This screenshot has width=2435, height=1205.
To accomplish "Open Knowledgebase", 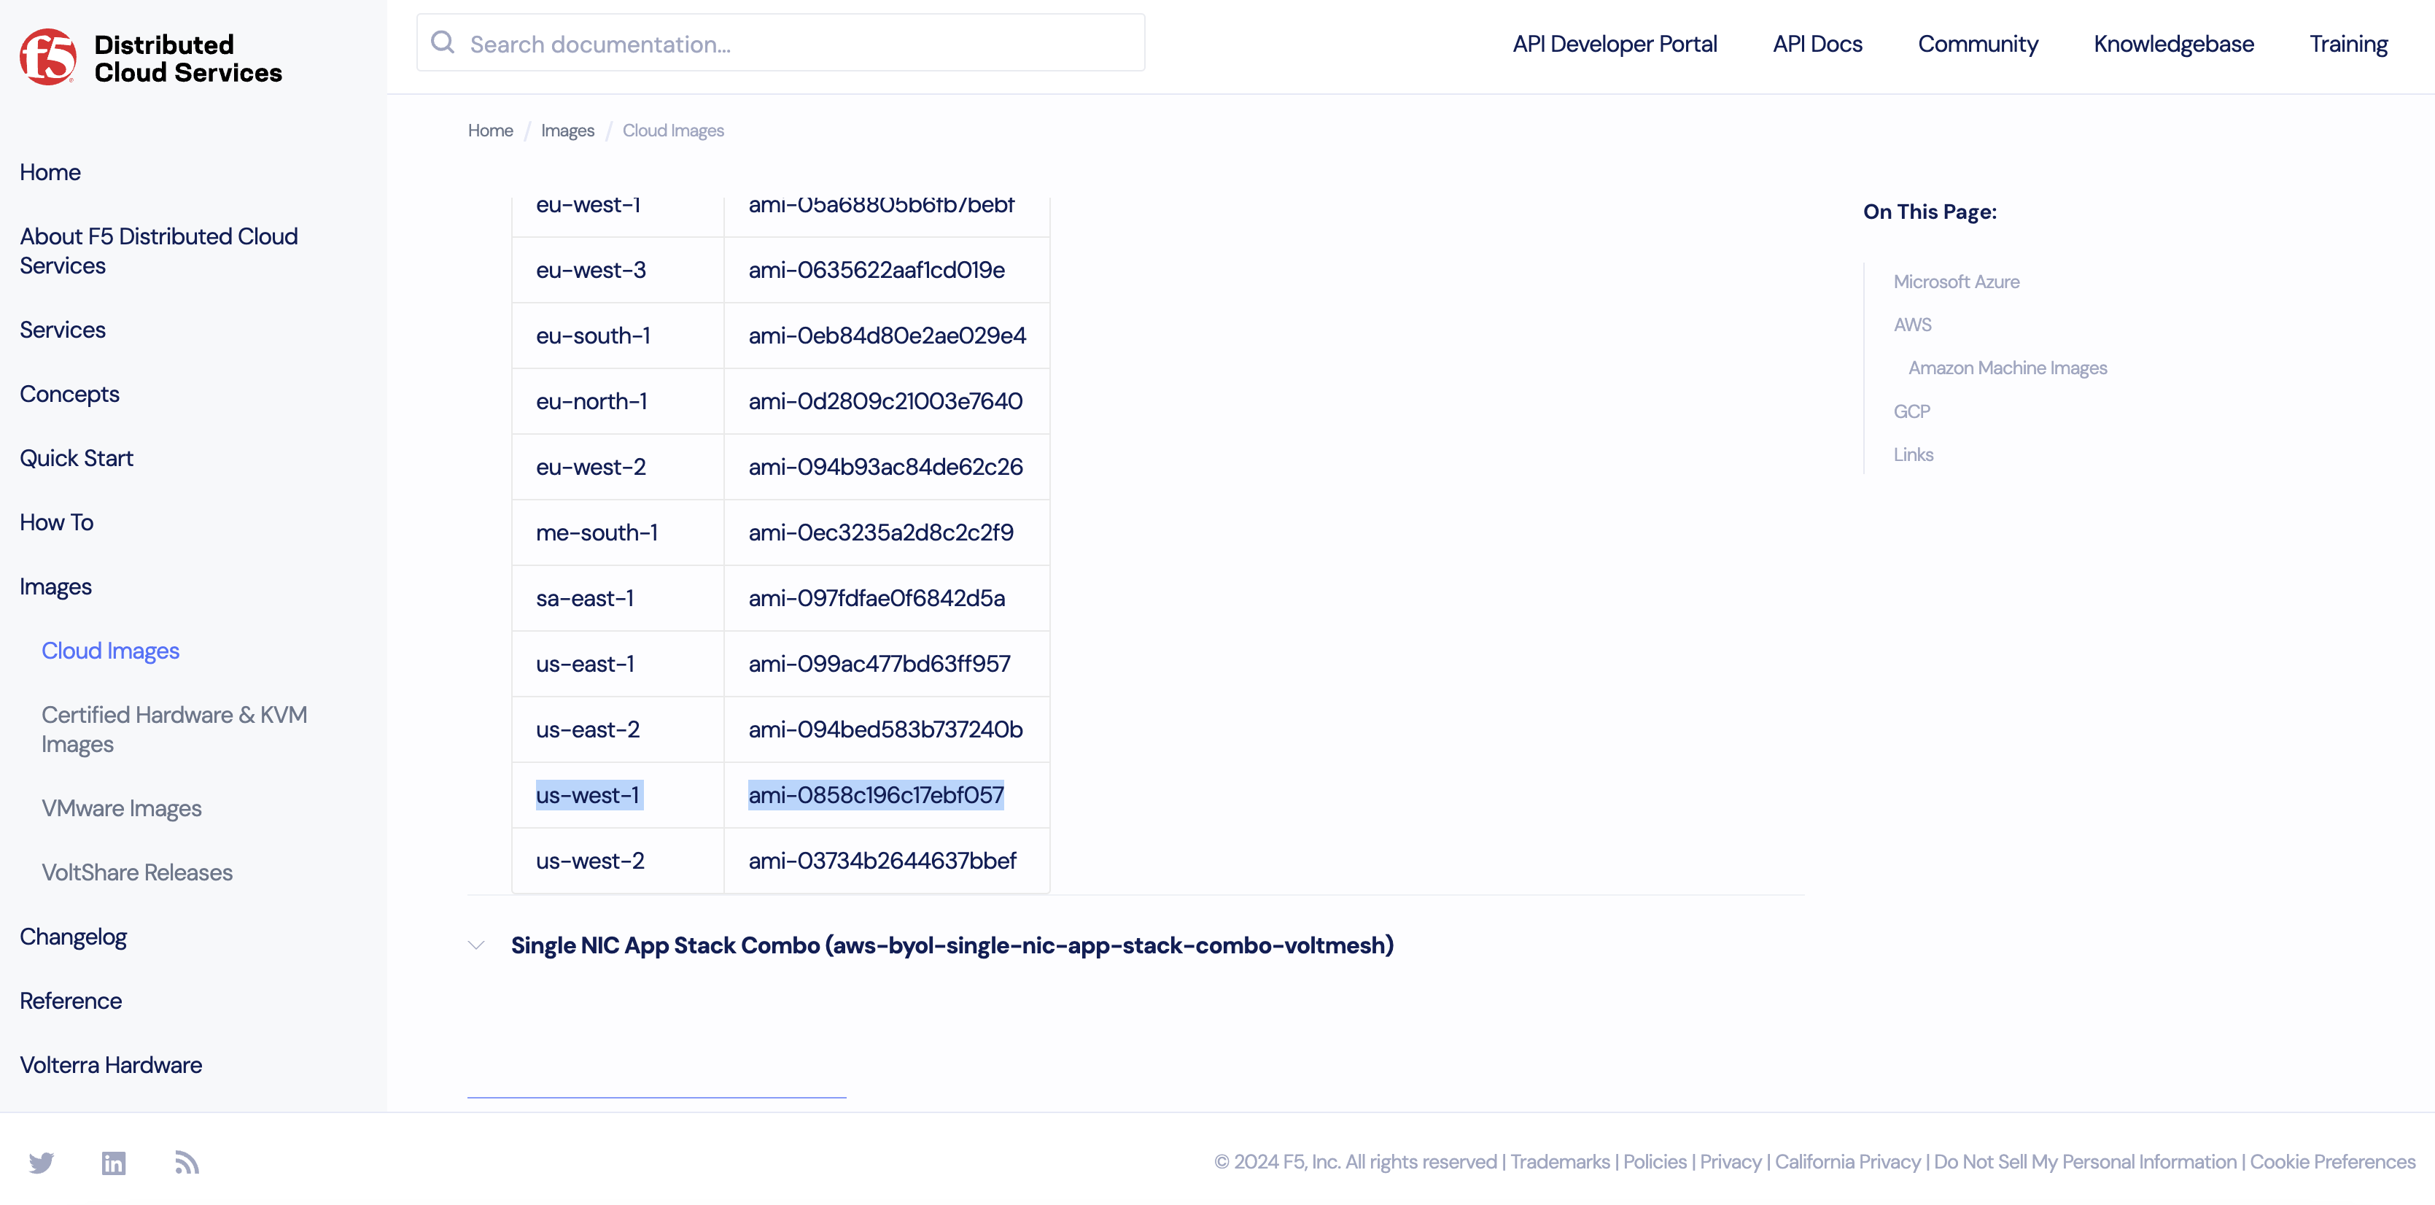I will pos(2173,44).
